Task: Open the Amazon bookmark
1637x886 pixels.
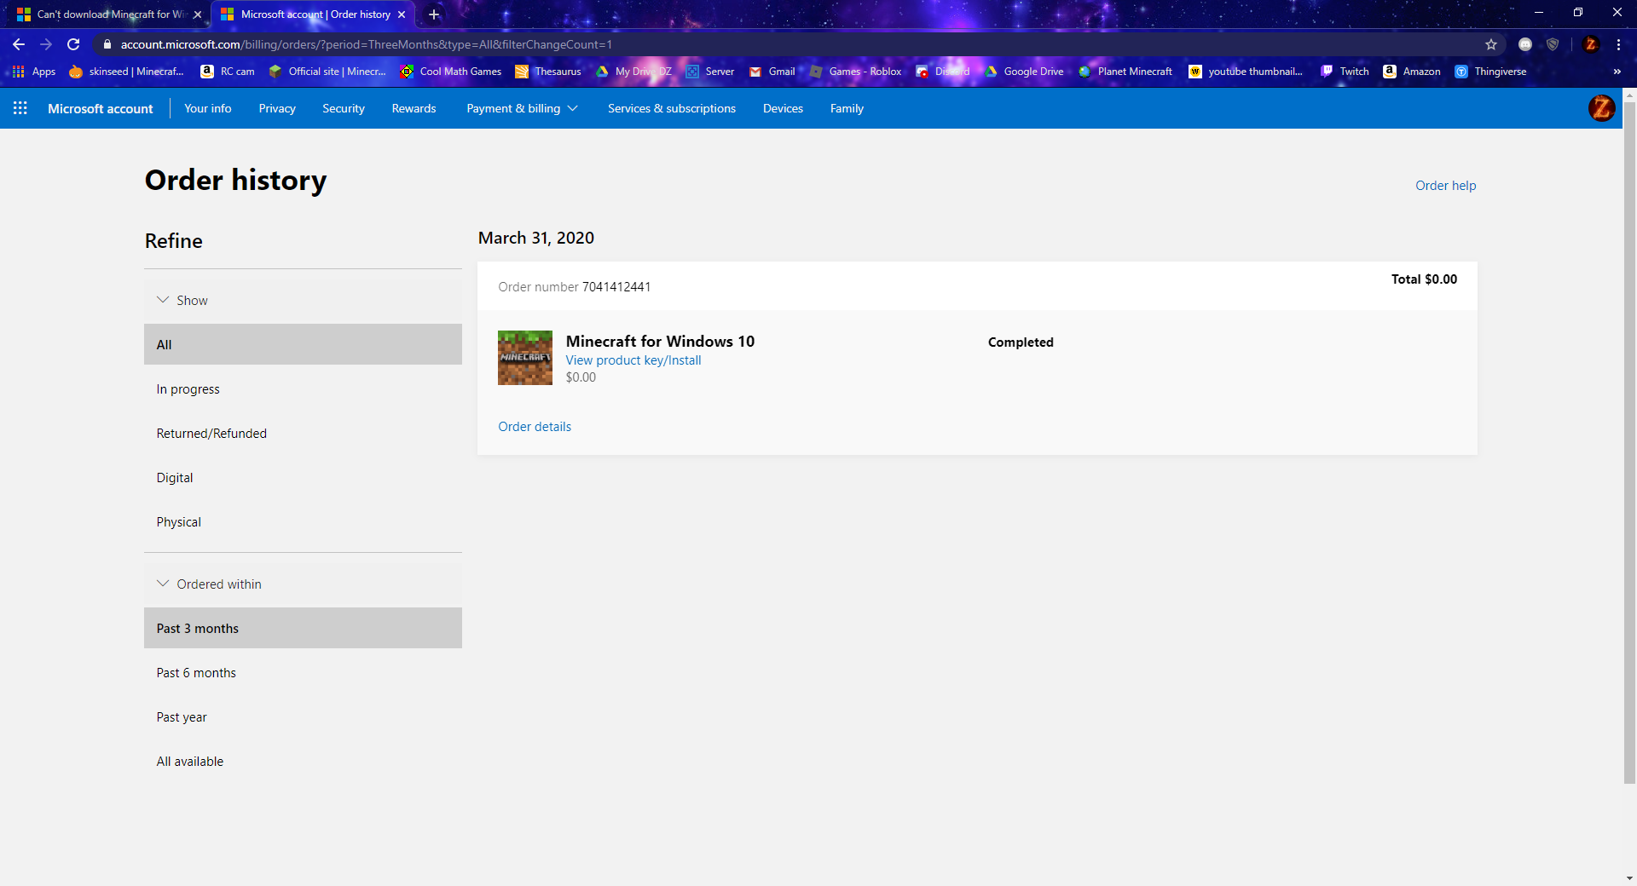Action: 1412,72
